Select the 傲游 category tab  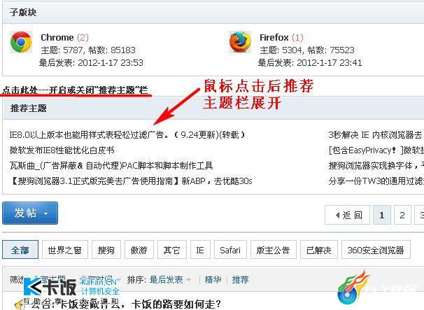click(139, 250)
